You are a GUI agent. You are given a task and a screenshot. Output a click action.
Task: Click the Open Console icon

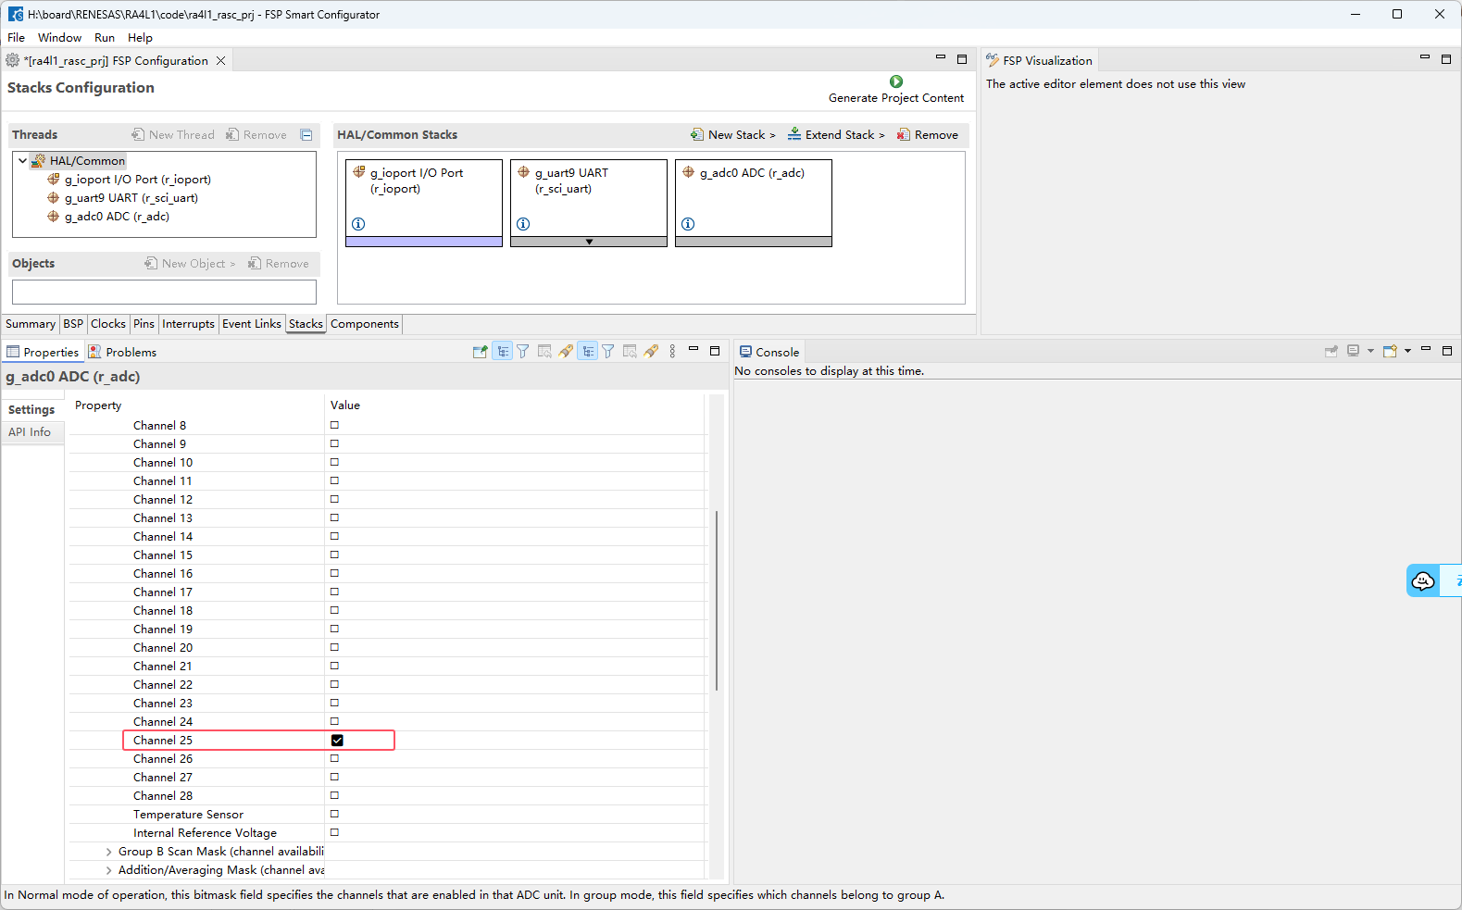click(x=1390, y=351)
